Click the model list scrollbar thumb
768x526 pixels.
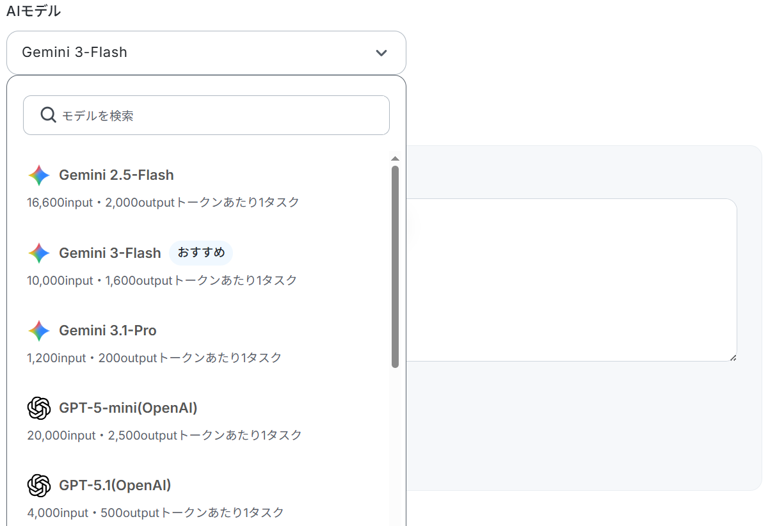(x=395, y=267)
